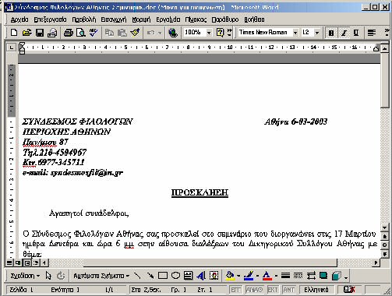Select the Oval drawing tool
Screen dimensions: 392x296
(x=175, y=276)
